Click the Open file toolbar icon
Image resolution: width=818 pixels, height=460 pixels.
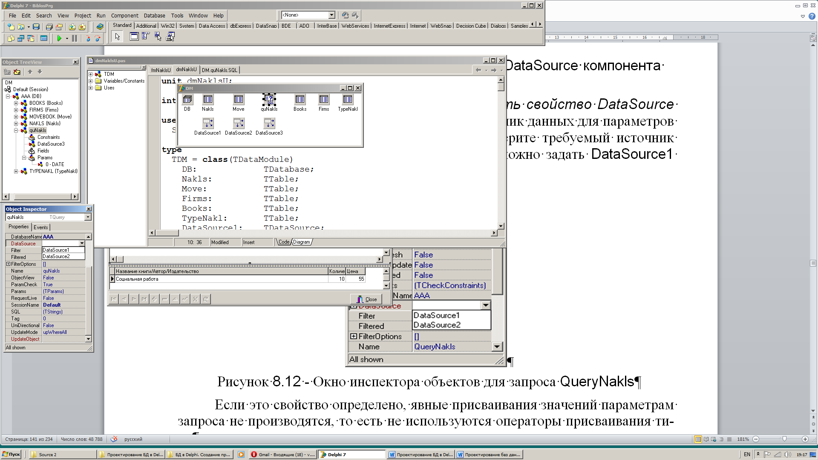20,27
